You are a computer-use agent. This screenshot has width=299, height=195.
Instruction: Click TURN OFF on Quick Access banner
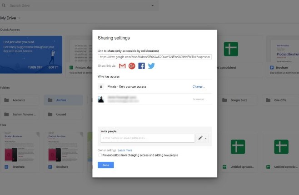point(35,67)
